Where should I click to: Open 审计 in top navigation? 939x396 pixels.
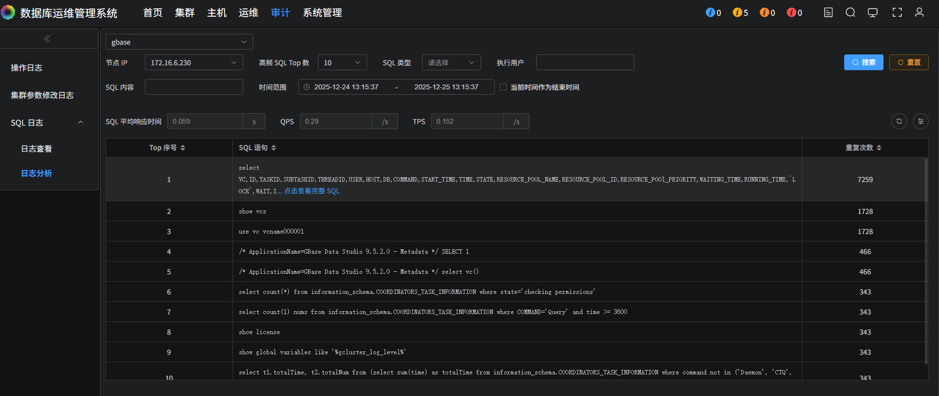[x=281, y=13]
